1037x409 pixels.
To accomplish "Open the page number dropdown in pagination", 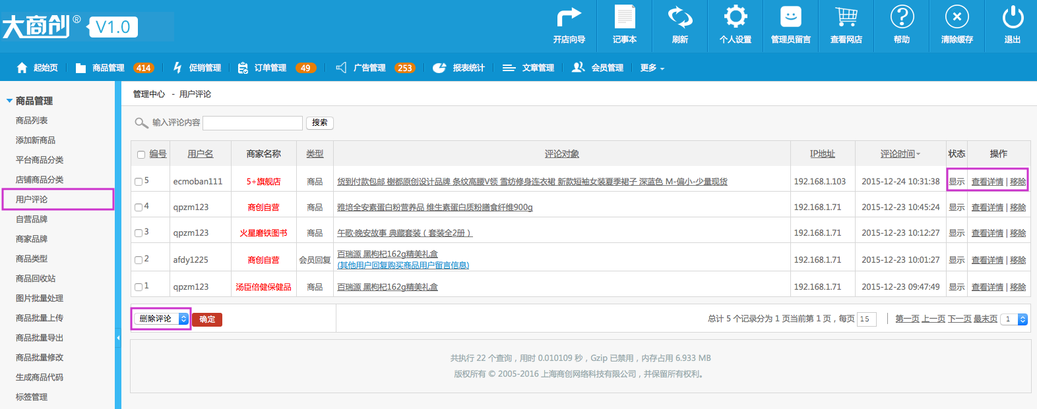I will point(1014,319).
